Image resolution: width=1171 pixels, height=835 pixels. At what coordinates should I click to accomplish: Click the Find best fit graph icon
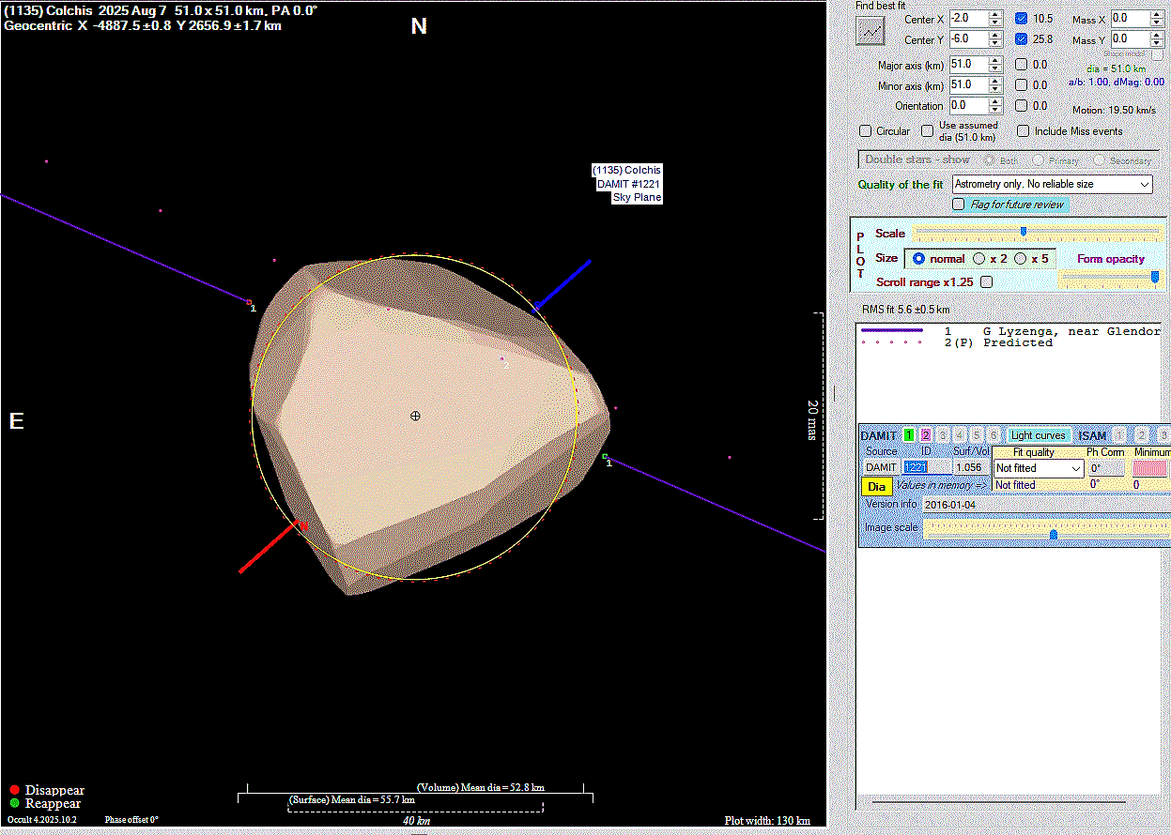click(871, 31)
